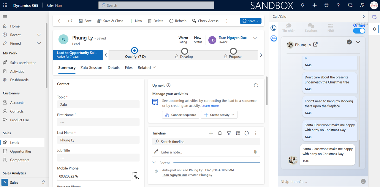Click the Connect sequence button
Viewport: 380px width, 187px height.
(180, 115)
